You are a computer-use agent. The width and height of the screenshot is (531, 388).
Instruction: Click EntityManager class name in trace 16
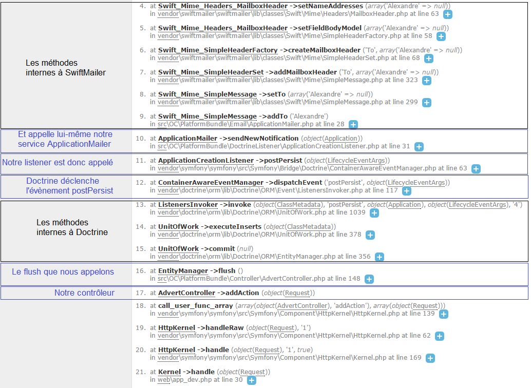coord(183,271)
